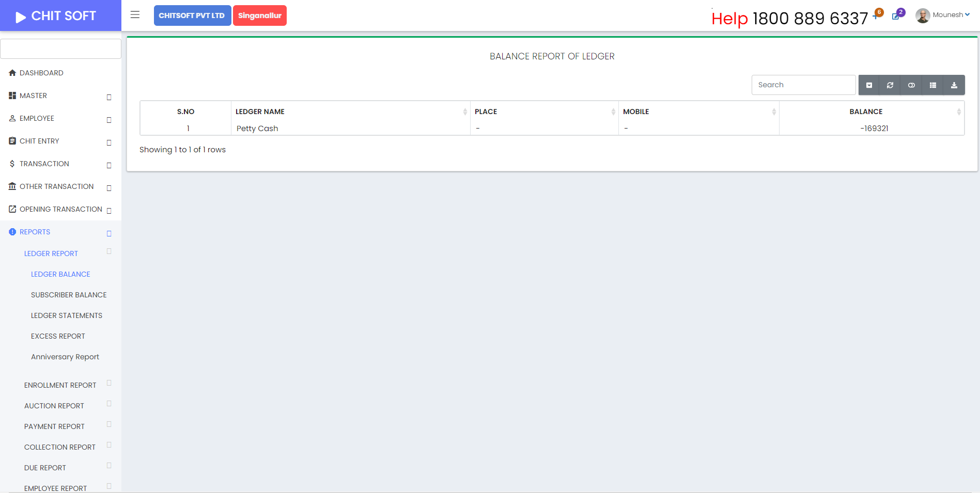980x493 pixels.
Task: Open Subscriber Balance report
Action: [x=69, y=295]
